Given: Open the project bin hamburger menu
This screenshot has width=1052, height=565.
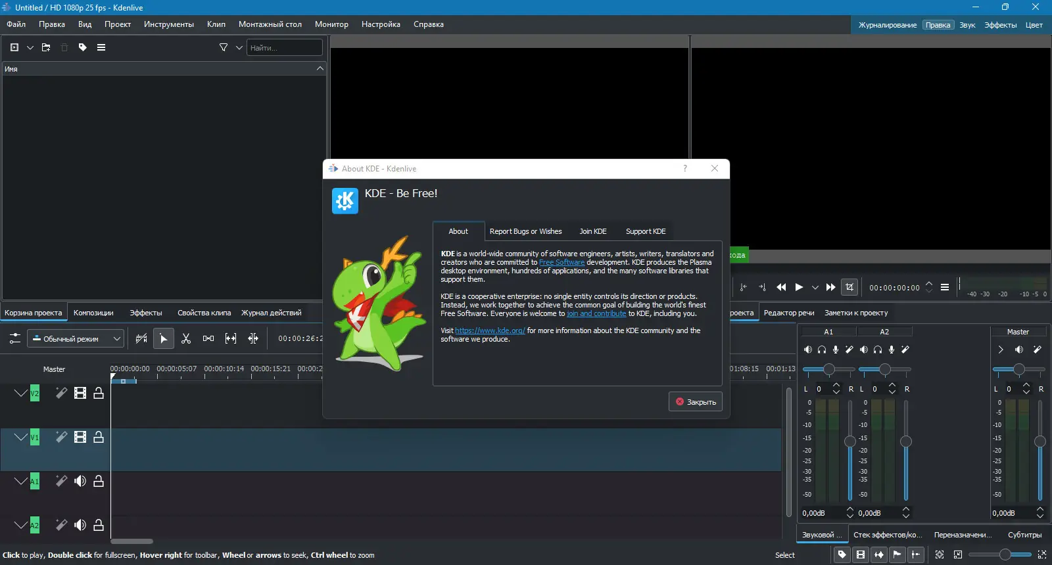Looking at the screenshot, I should click(101, 47).
